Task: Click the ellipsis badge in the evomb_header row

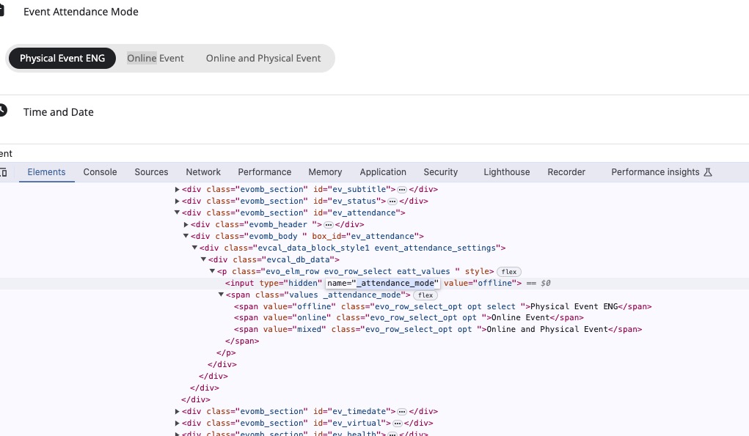Action: [x=328, y=225]
